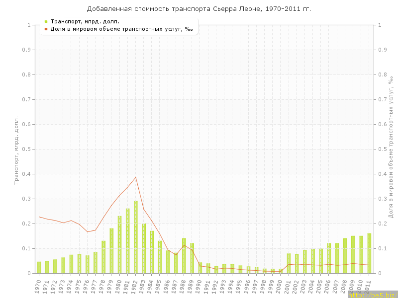Screen dimensions: 398x298
Task: Select the bar for year 2008
Action: tap(345, 256)
